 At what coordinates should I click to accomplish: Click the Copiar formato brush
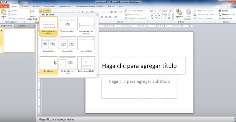coord(9,18)
